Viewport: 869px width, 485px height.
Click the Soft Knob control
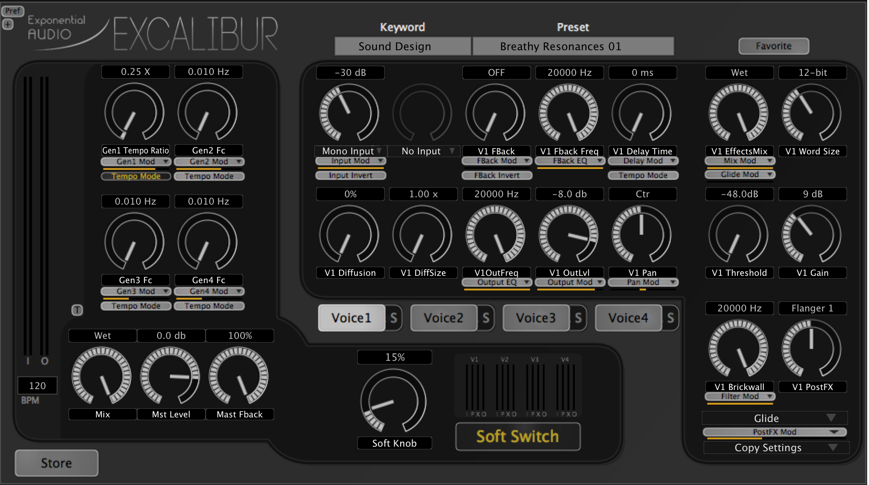pos(394,401)
